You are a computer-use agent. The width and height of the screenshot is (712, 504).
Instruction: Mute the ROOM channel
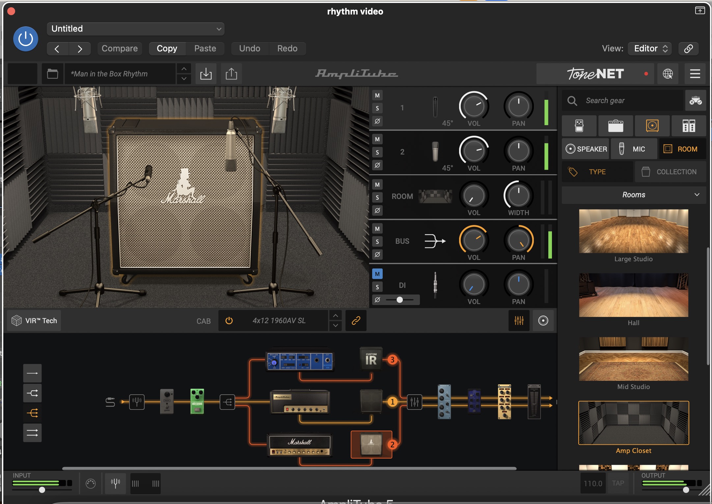click(x=377, y=185)
